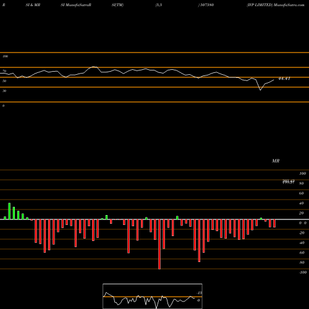Viewport: 309px width, 309px height.
Task: Click the RSI axis label 100 on the left
Action: point(5,56)
